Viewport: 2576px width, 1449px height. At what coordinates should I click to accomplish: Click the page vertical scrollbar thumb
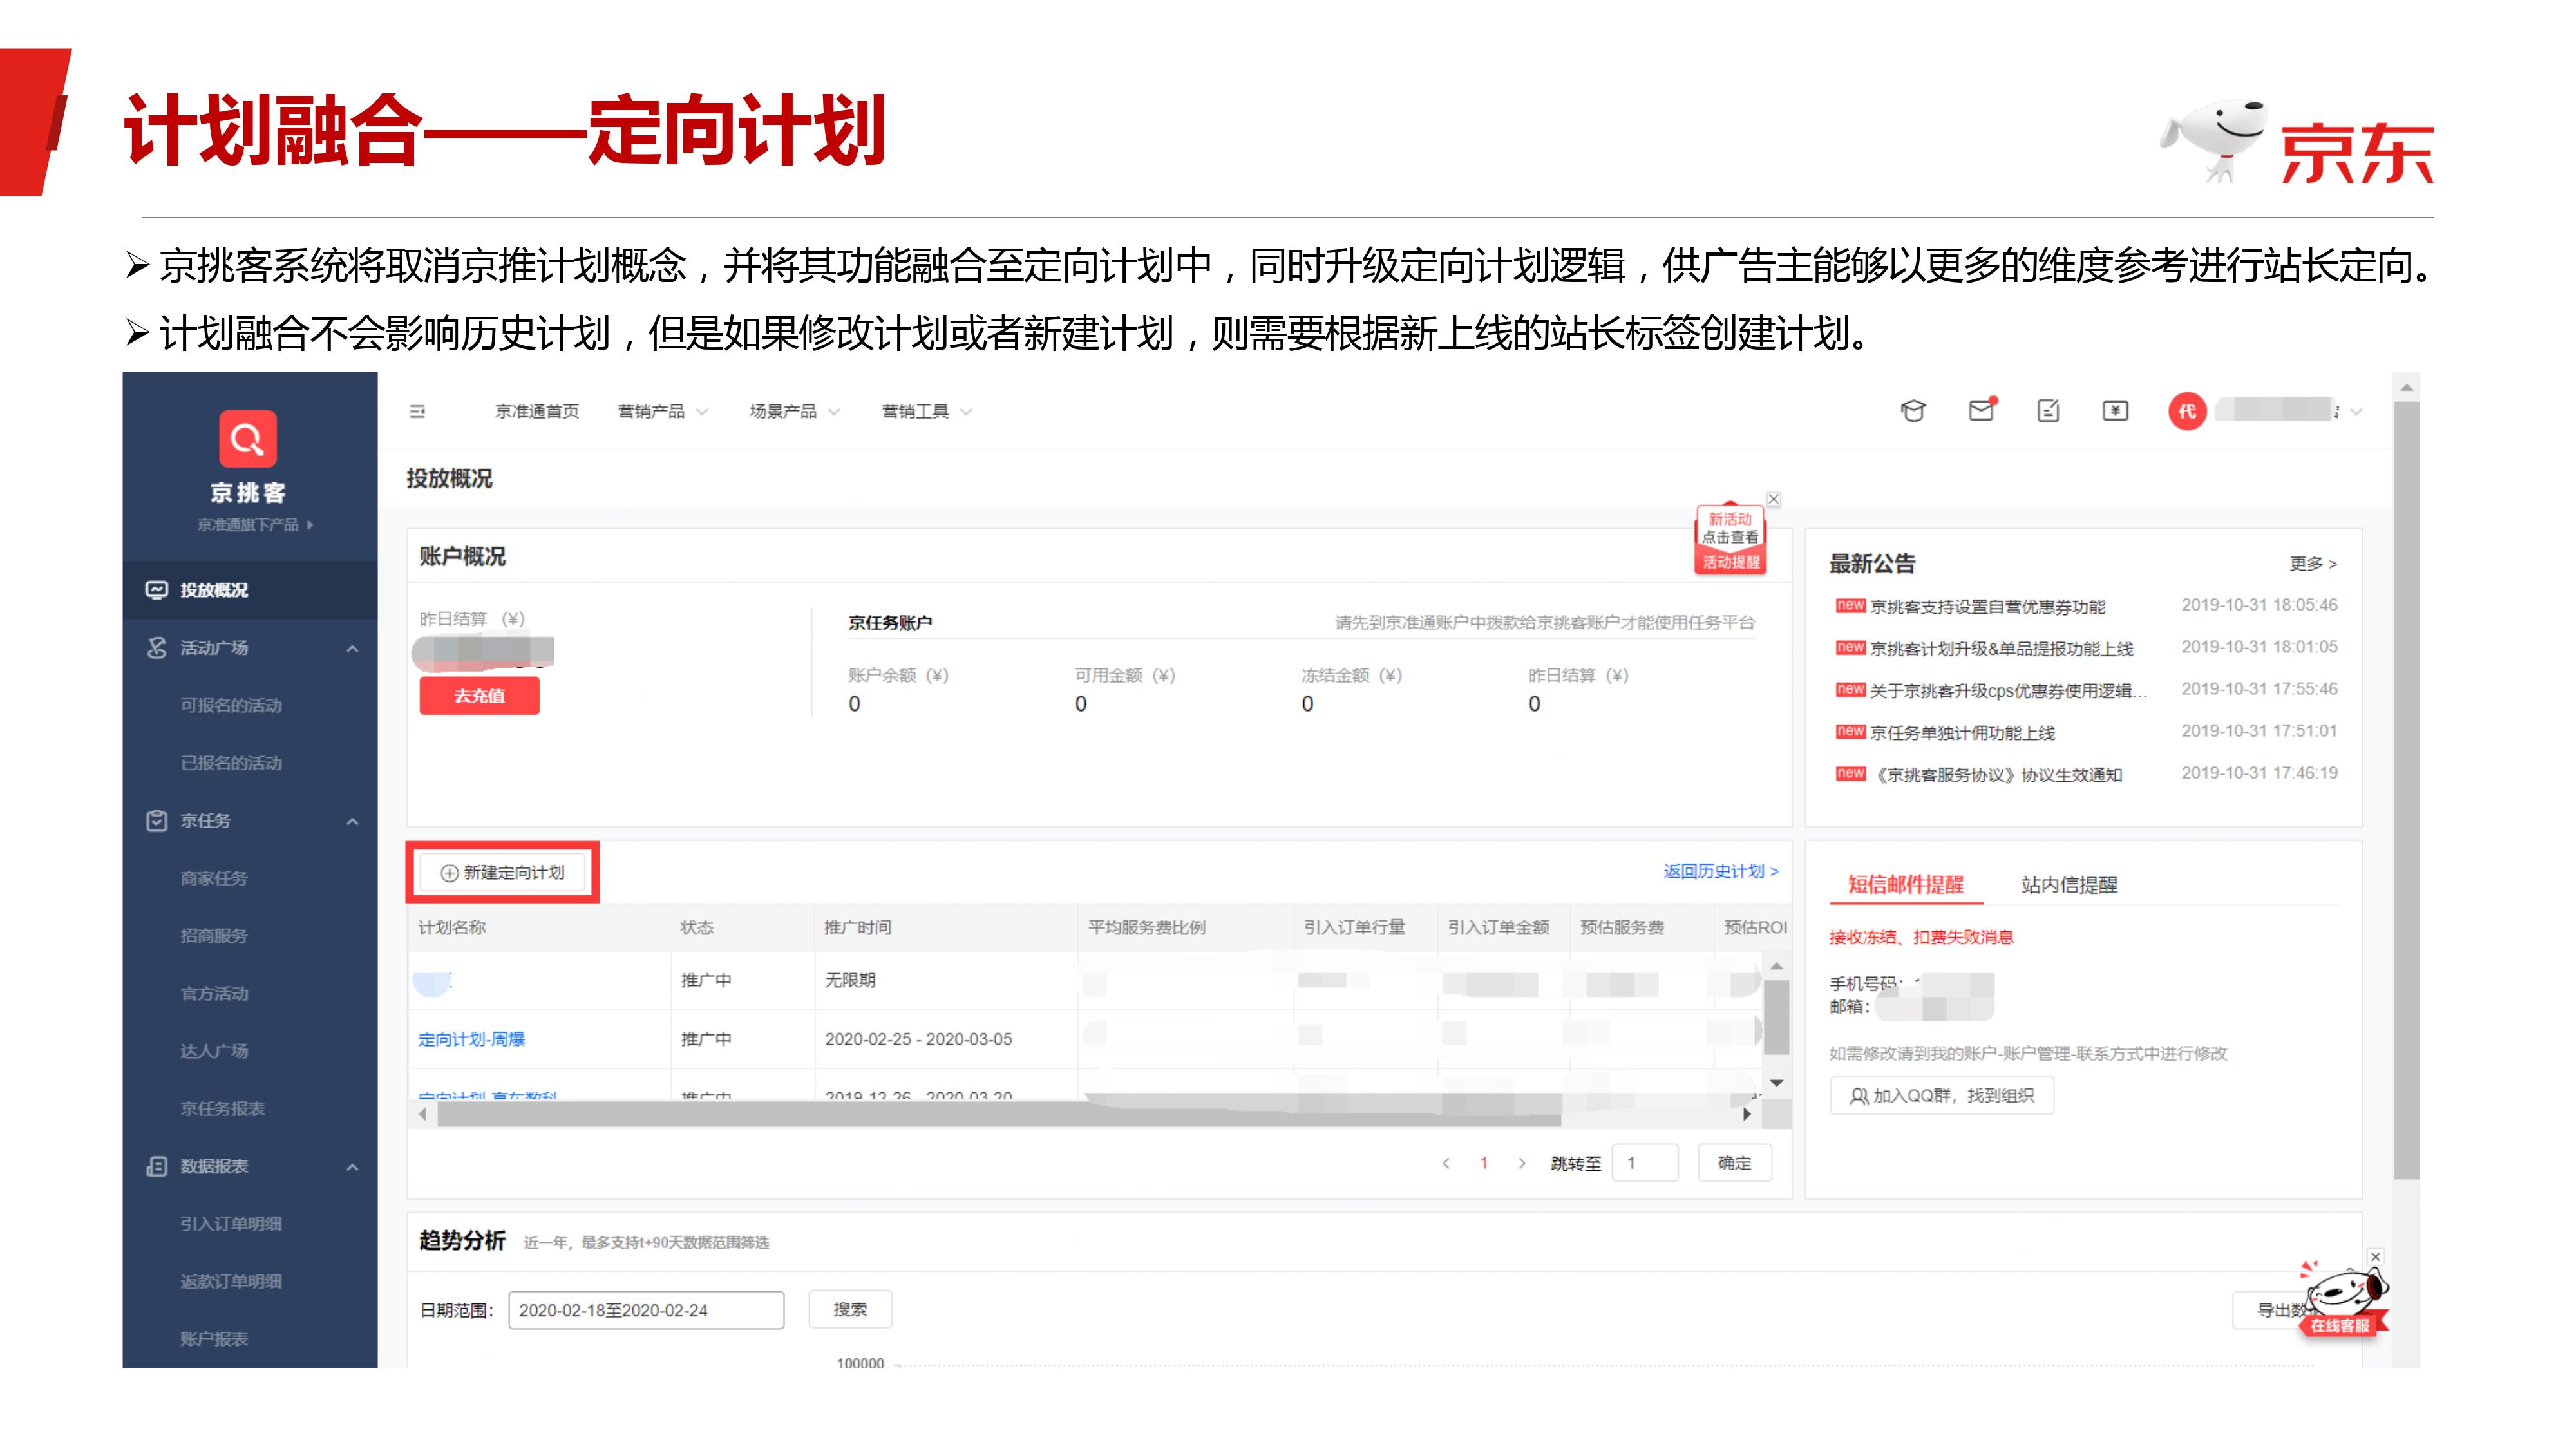(2406, 790)
